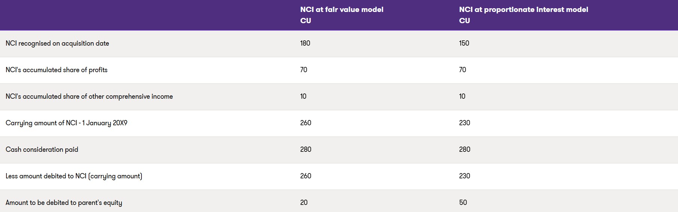Click 260 in the Carrying amount of NCI row
Viewport: 678px width, 212px height.
point(306,123)
